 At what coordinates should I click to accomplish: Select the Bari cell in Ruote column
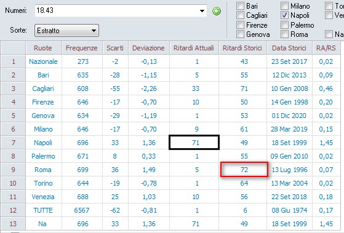point(44,75)
